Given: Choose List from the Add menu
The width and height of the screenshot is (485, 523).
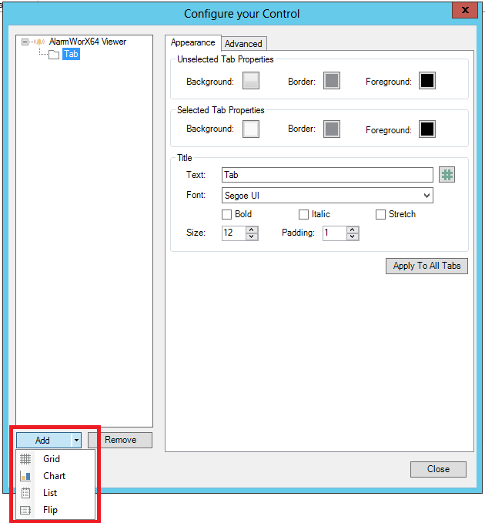Looking at the screenshot, I should pos(55,493).
